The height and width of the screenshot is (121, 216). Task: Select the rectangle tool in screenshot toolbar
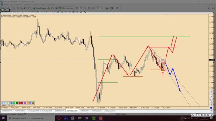click(211, 99)
